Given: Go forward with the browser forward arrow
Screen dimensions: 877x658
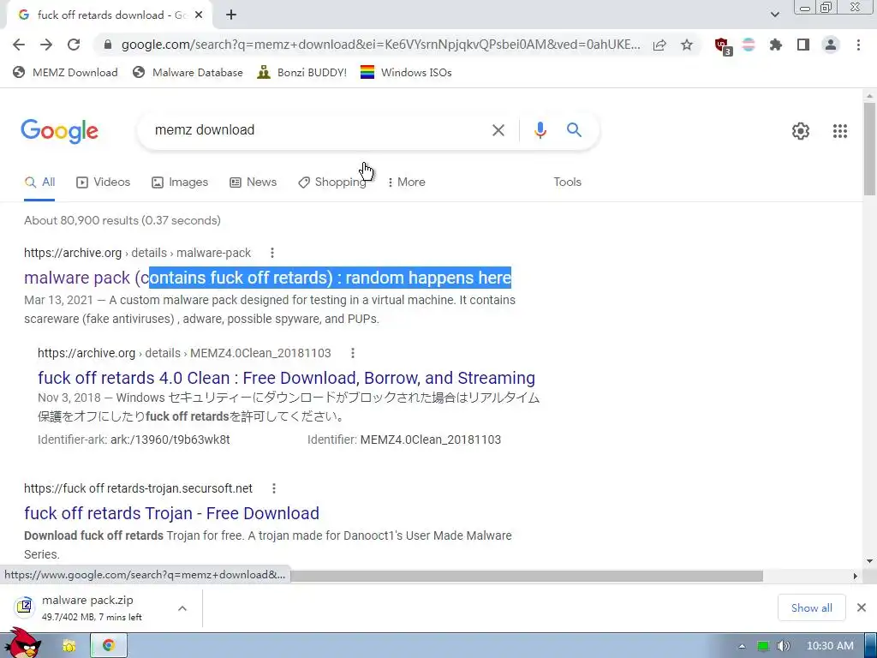Looking at the screenshot, I should (46, 45).
